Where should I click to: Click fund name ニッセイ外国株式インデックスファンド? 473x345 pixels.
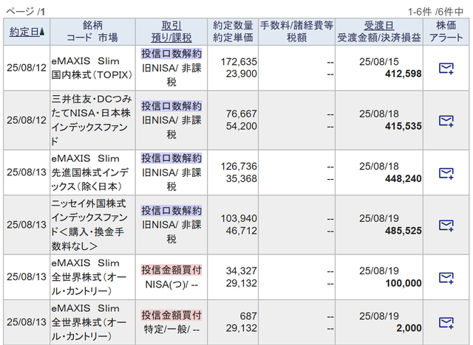pos(89,225)
